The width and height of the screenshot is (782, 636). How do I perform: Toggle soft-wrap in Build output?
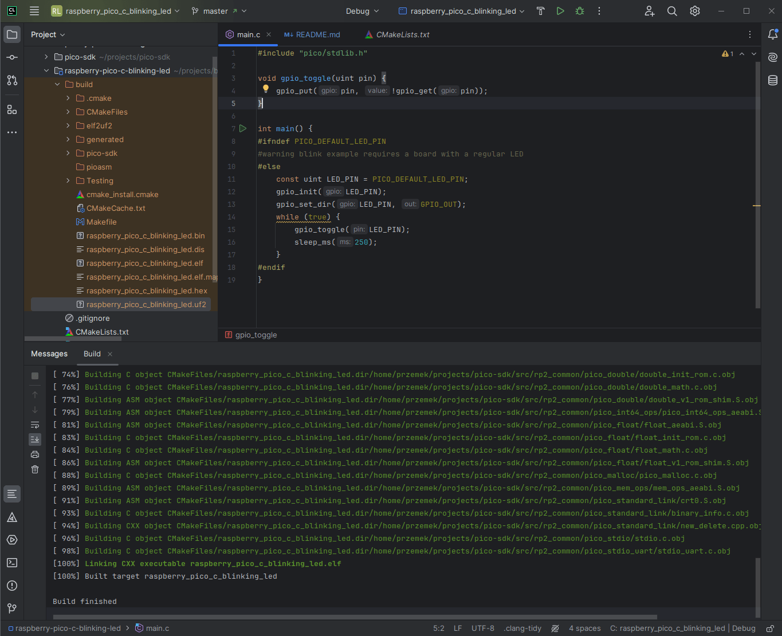[x=35, y=425]
